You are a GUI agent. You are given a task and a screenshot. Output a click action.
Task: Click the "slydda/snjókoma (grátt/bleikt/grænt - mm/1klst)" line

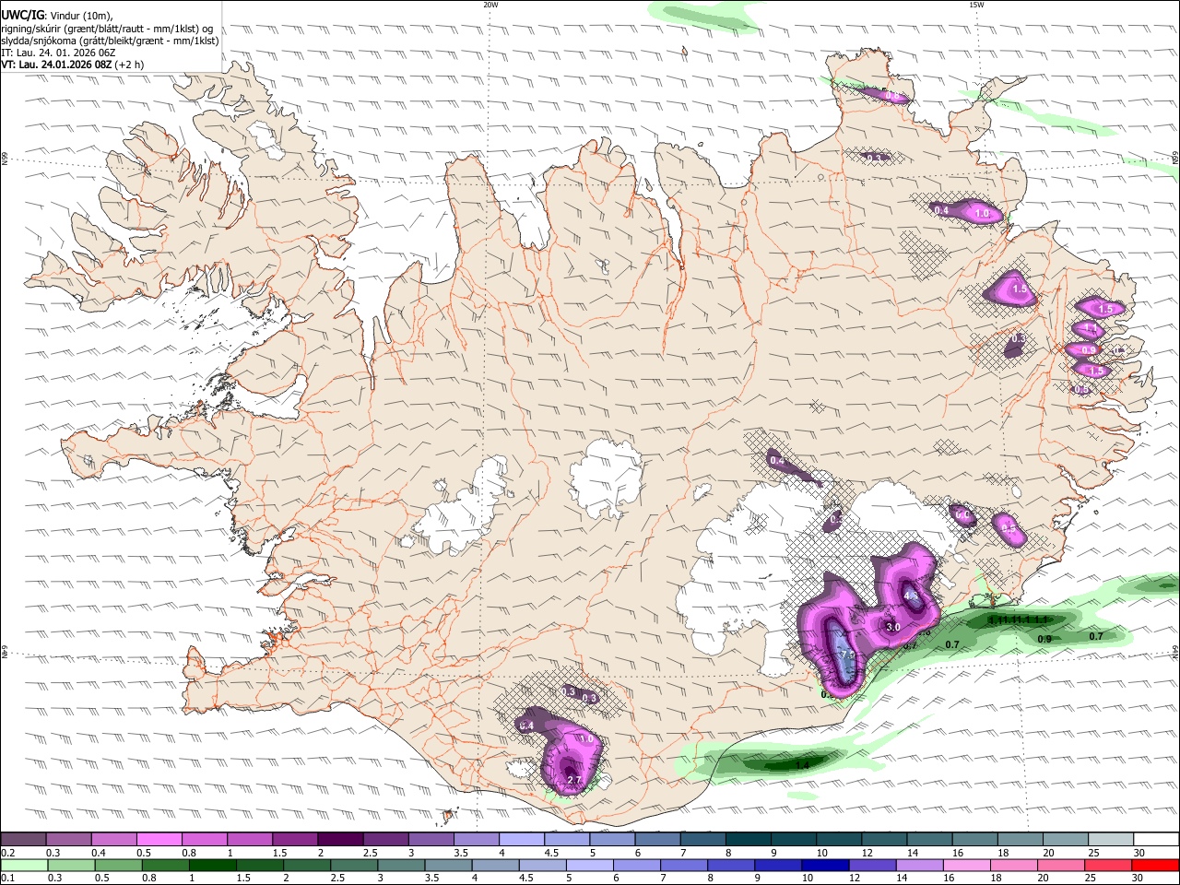[110, 41]
